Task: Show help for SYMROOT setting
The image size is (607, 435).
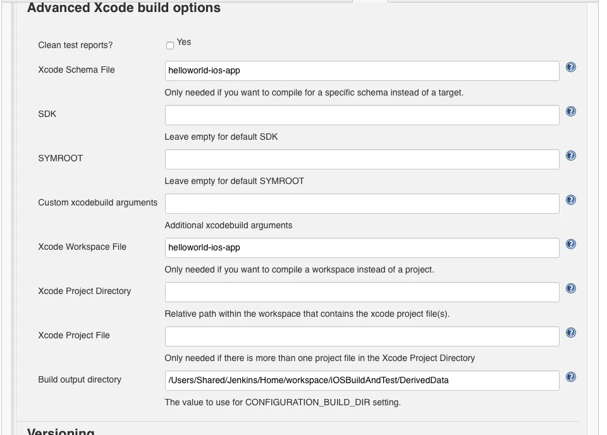Action: tap(570, 156)
